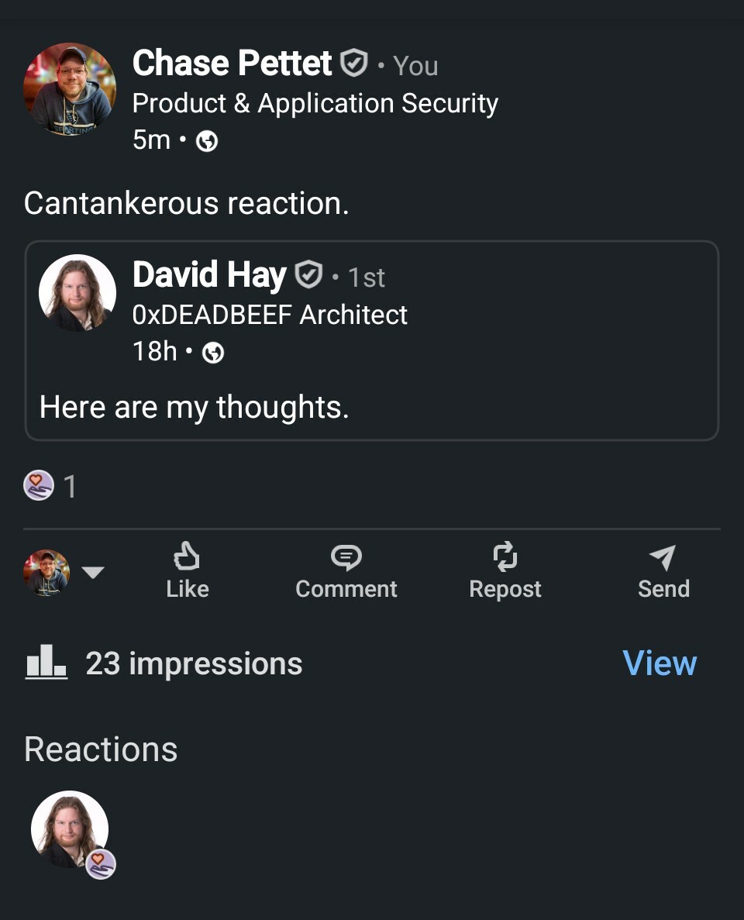Click verified badge next to David Hay
Image resolution: width=744 pixels, height=920 pixels.
point(308,274)
